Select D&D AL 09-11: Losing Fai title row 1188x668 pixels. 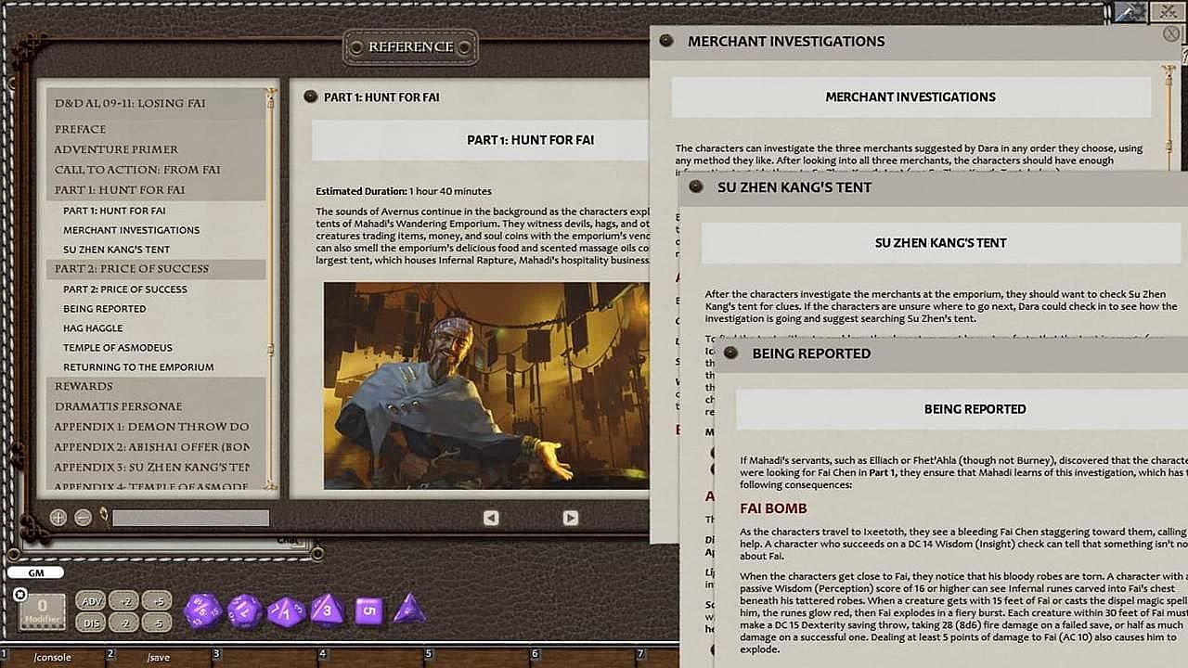point(156,104)
